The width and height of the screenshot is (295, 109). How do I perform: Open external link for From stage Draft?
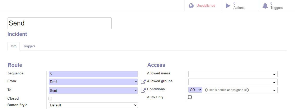[x=143, y=82]
